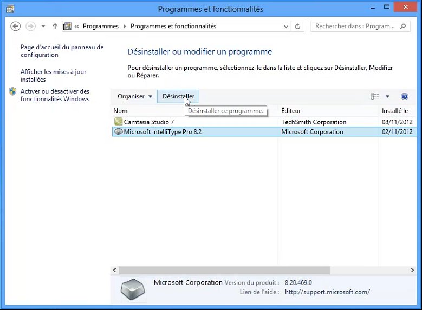Refresh the programs list
Screen dimensions: 422x310
(297, 27)
